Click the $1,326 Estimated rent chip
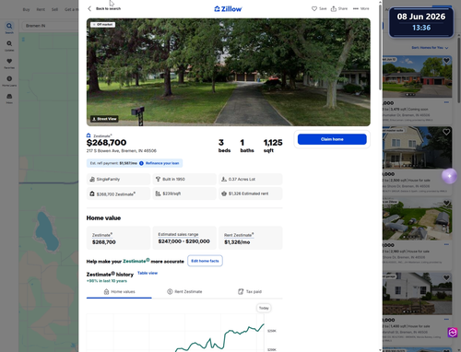This screenshot has height=352, width=461. tap(251, 194)
